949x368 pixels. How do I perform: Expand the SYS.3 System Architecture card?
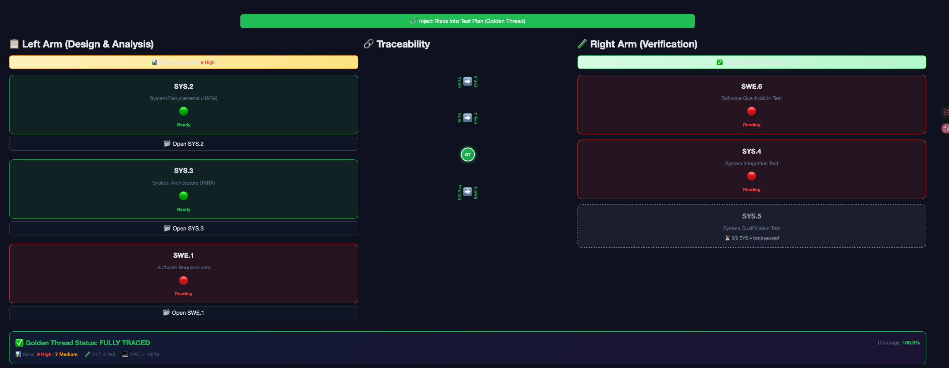[x=183, y=189]
